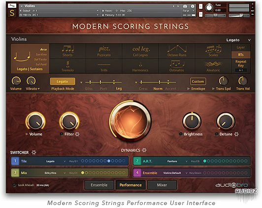262x208 pixels.
Task: Click the large Brightness knob
Action: [x=192, y=121]
